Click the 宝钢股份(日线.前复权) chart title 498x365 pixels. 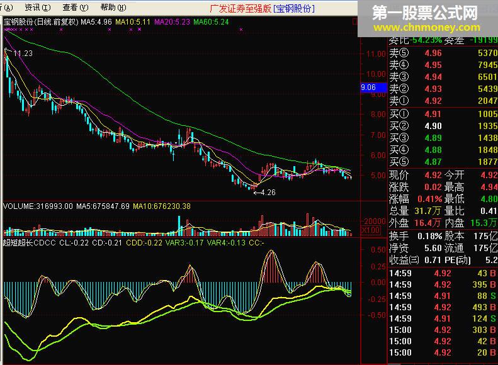pos(41,22)
